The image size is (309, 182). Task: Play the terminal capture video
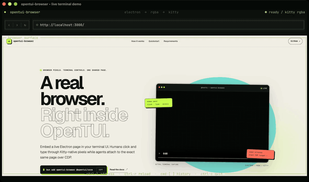click(159, 154)
